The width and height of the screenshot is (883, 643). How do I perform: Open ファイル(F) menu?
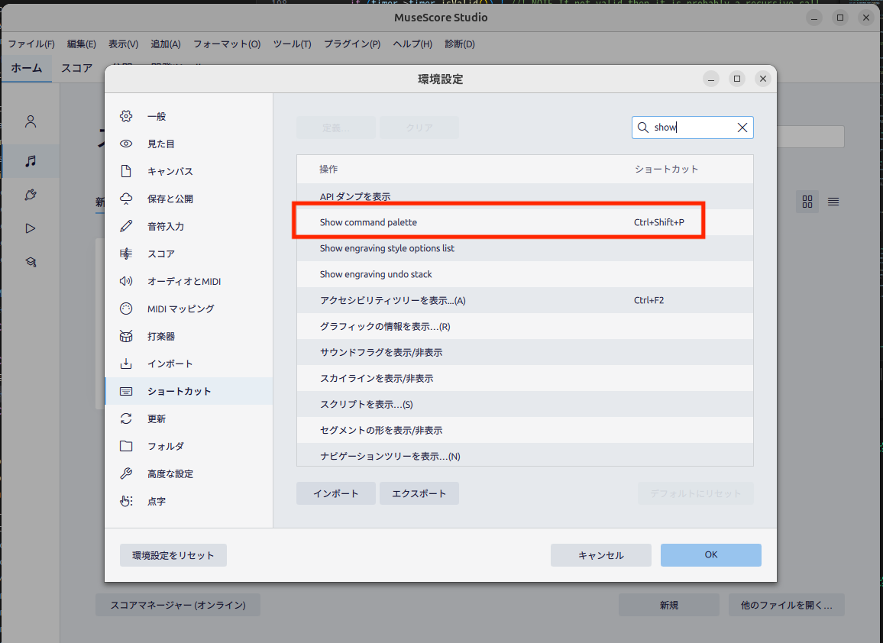pos(31,44)
